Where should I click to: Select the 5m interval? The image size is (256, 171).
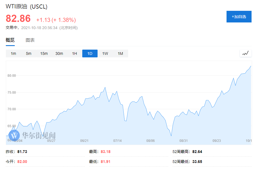[29, 53]
